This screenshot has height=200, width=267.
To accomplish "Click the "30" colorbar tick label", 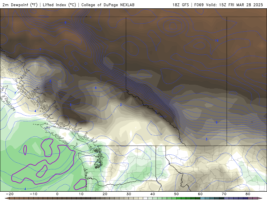I will point(129,194).
